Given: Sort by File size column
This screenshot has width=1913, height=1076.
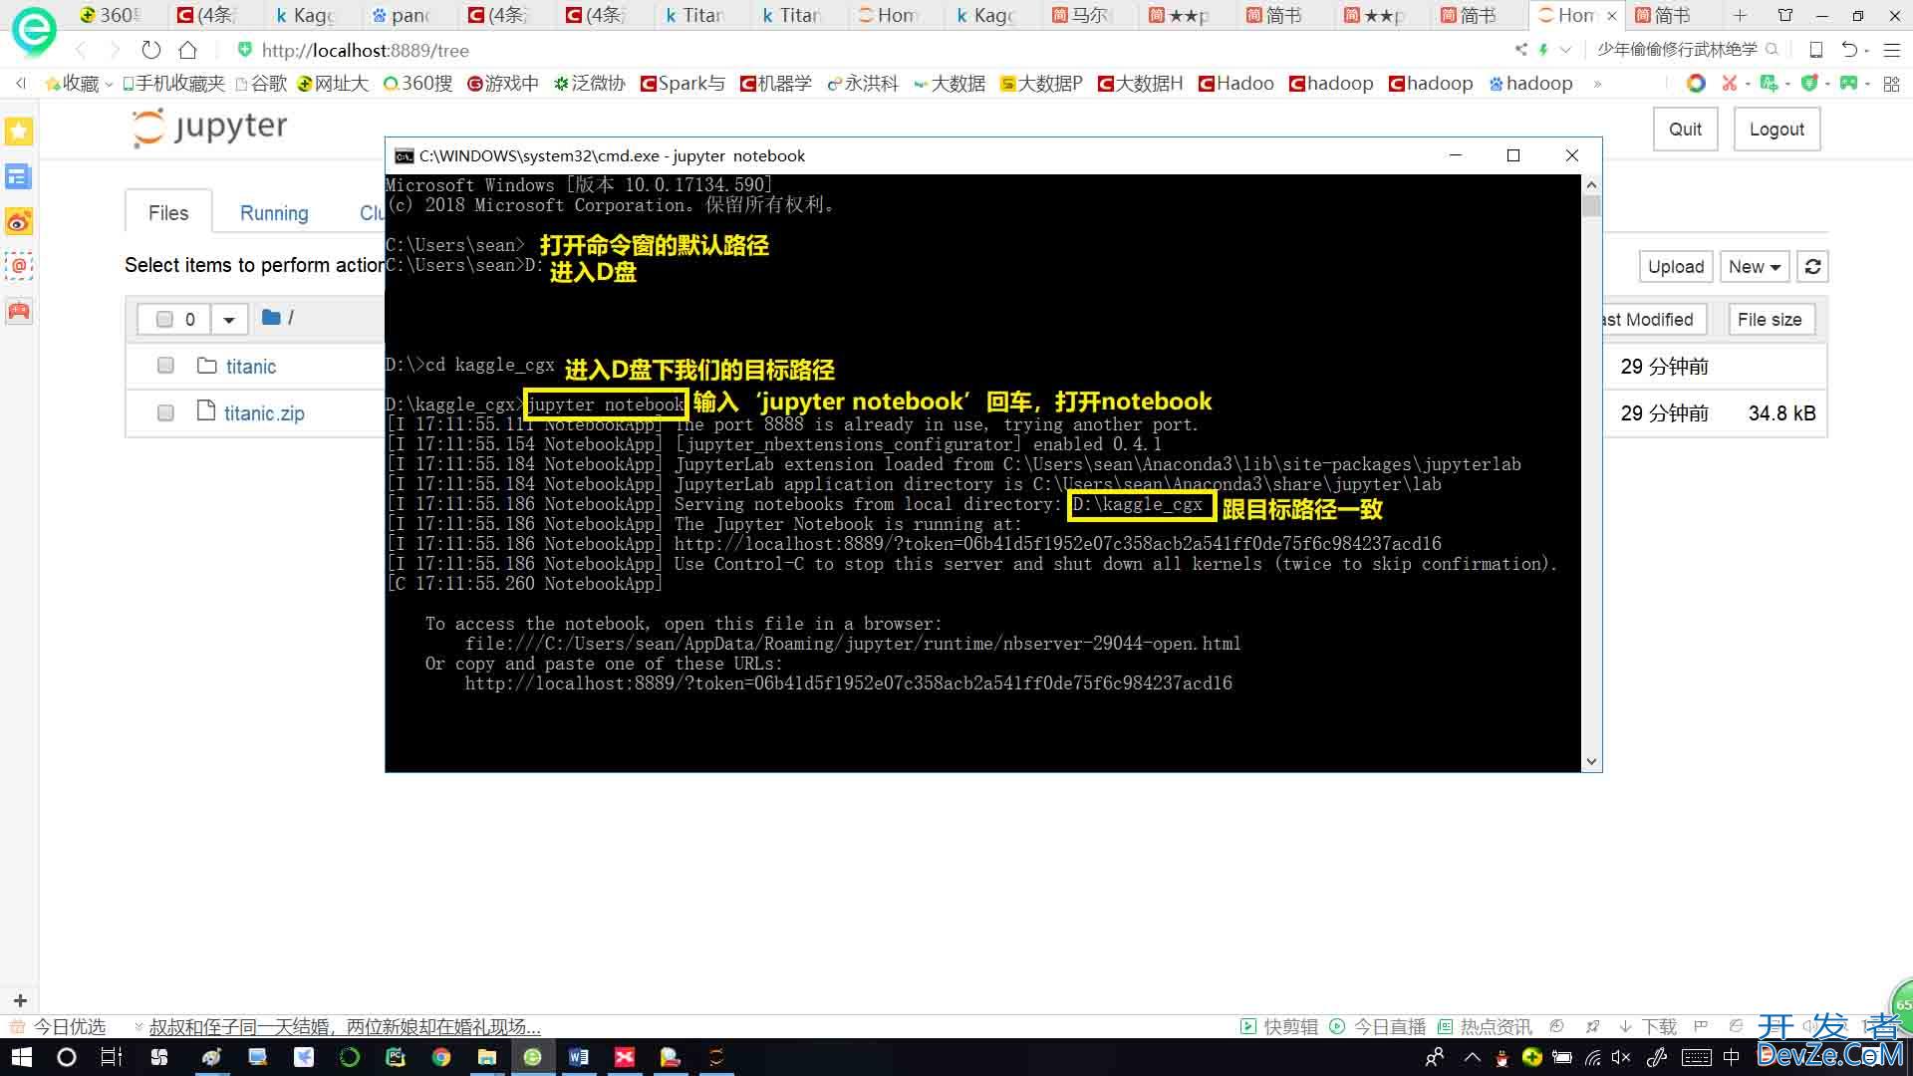Looking at the screenshot, I should tap(1770, 320).
